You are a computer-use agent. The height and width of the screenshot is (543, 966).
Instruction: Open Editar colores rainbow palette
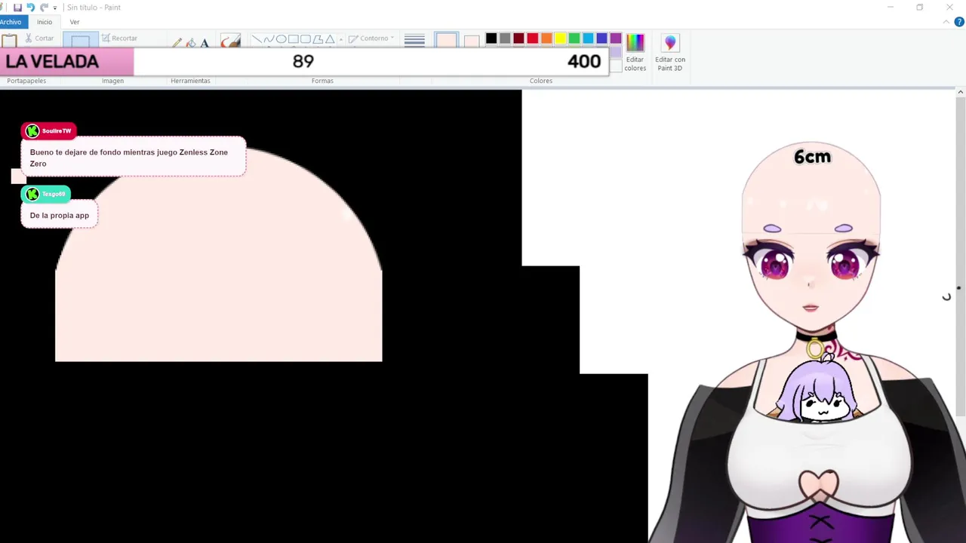pyautogui.click(x=635, y=52)
